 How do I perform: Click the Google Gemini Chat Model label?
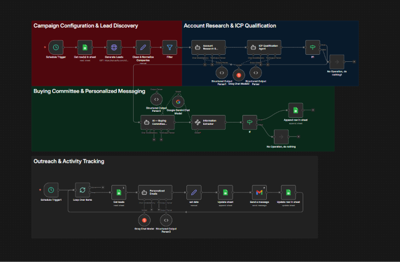(x=178, y=112)
